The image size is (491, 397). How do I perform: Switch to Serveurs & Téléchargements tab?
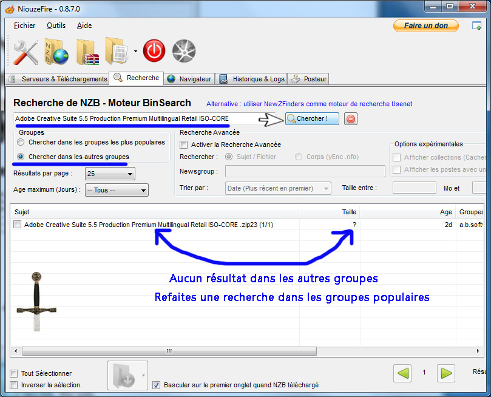(x=58, y=79)
